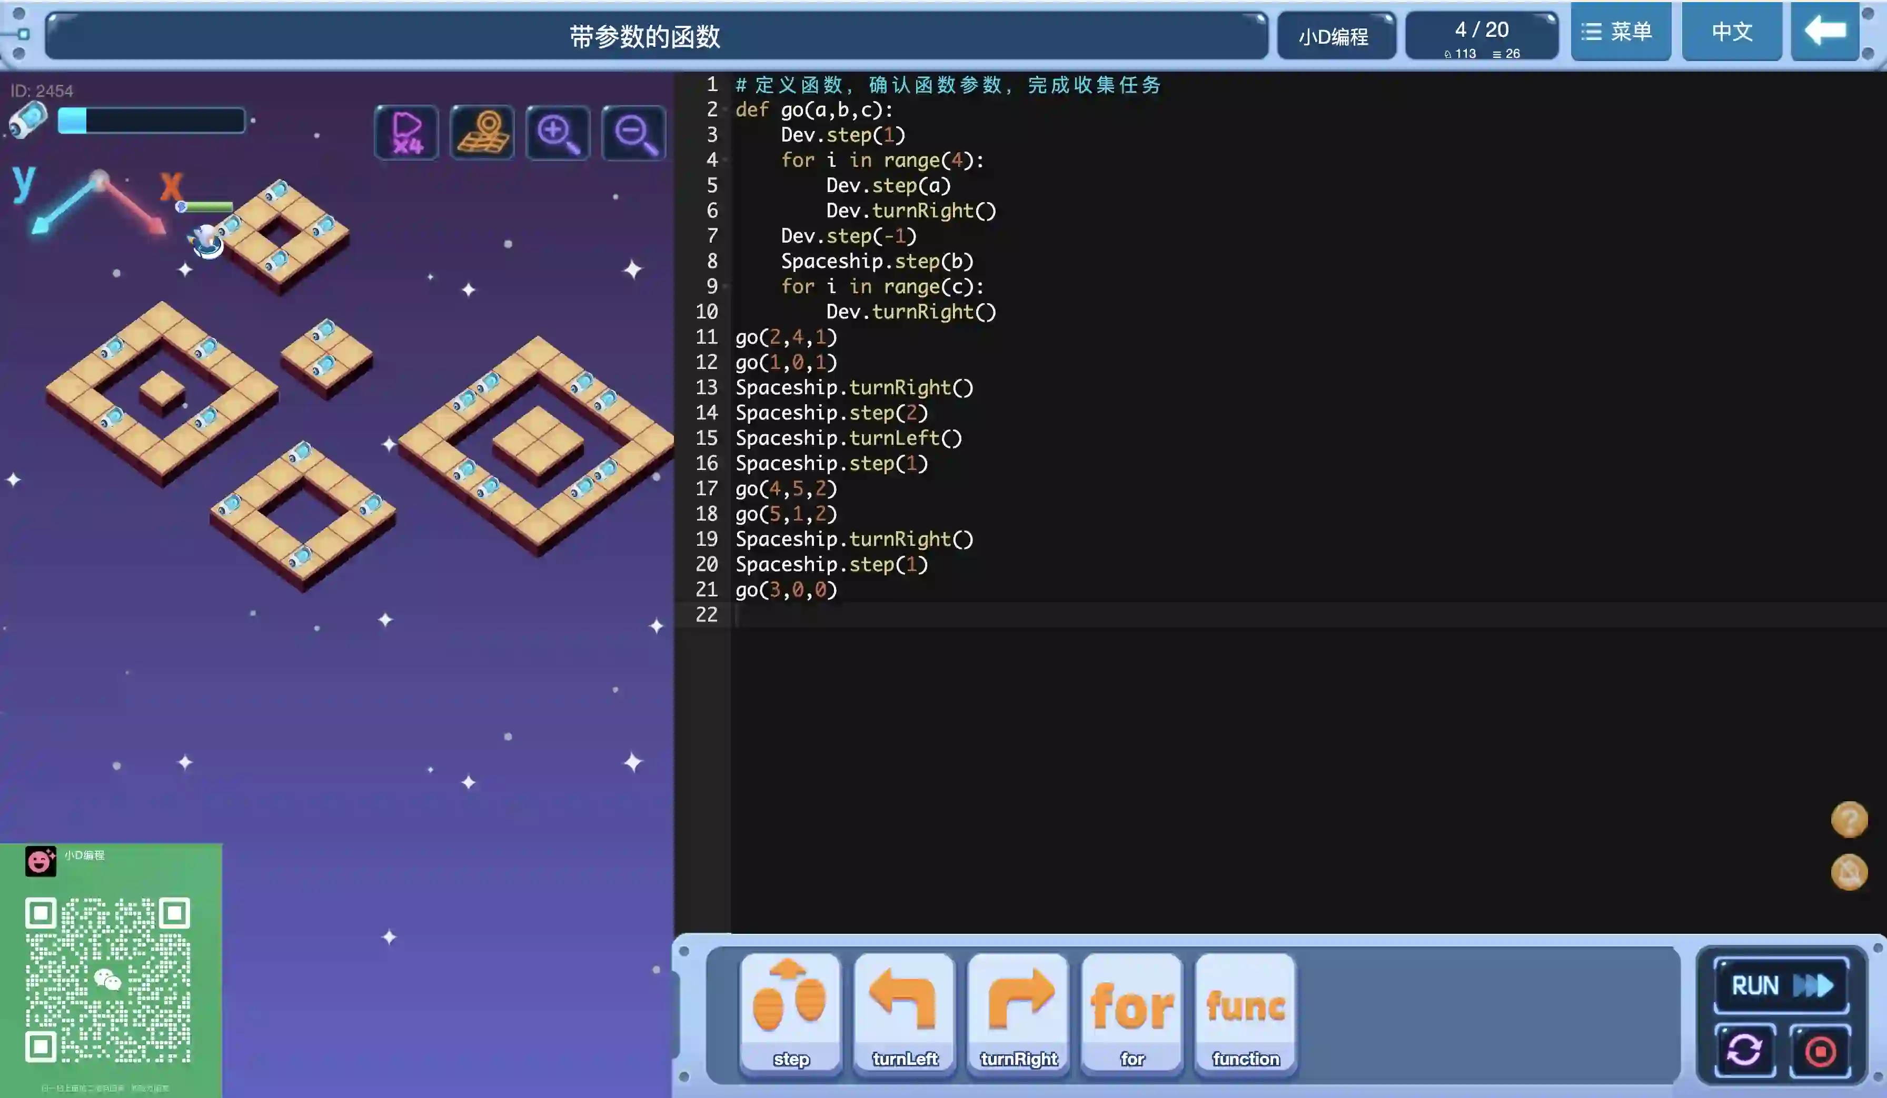Collapse the def go function fold arrow
Image resolution: width=1887 pixels, height=1098 pixels.
coord(726,110)
